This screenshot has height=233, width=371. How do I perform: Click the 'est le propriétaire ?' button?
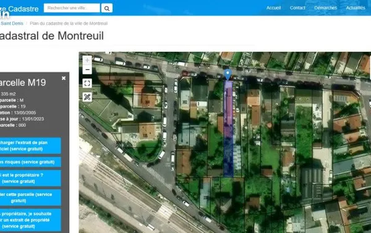30,178
